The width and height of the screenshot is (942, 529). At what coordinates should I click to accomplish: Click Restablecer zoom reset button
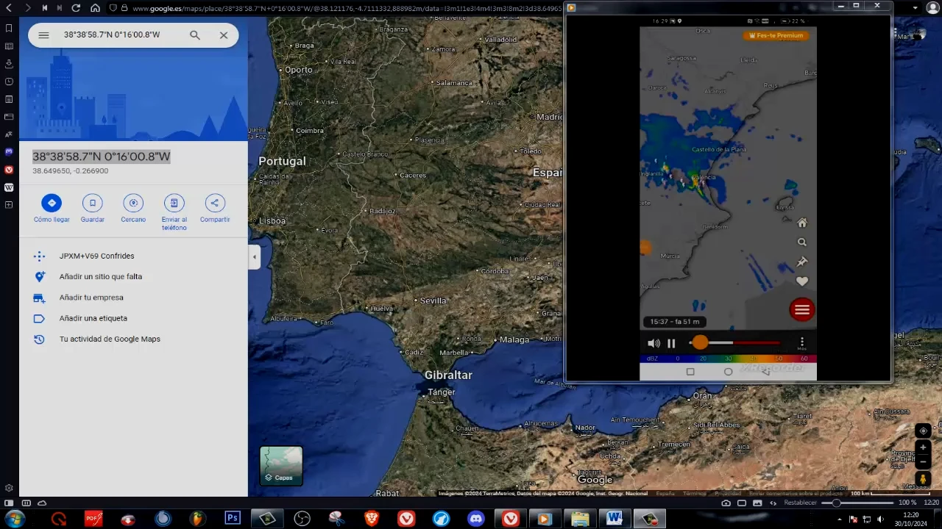[x=801, y=503]
